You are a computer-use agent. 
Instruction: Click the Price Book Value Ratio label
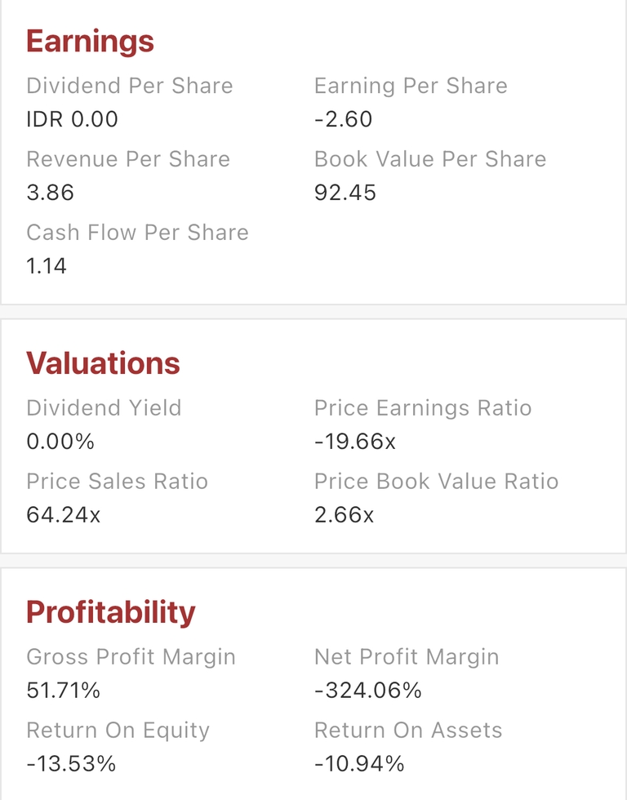tap(436, 482)
